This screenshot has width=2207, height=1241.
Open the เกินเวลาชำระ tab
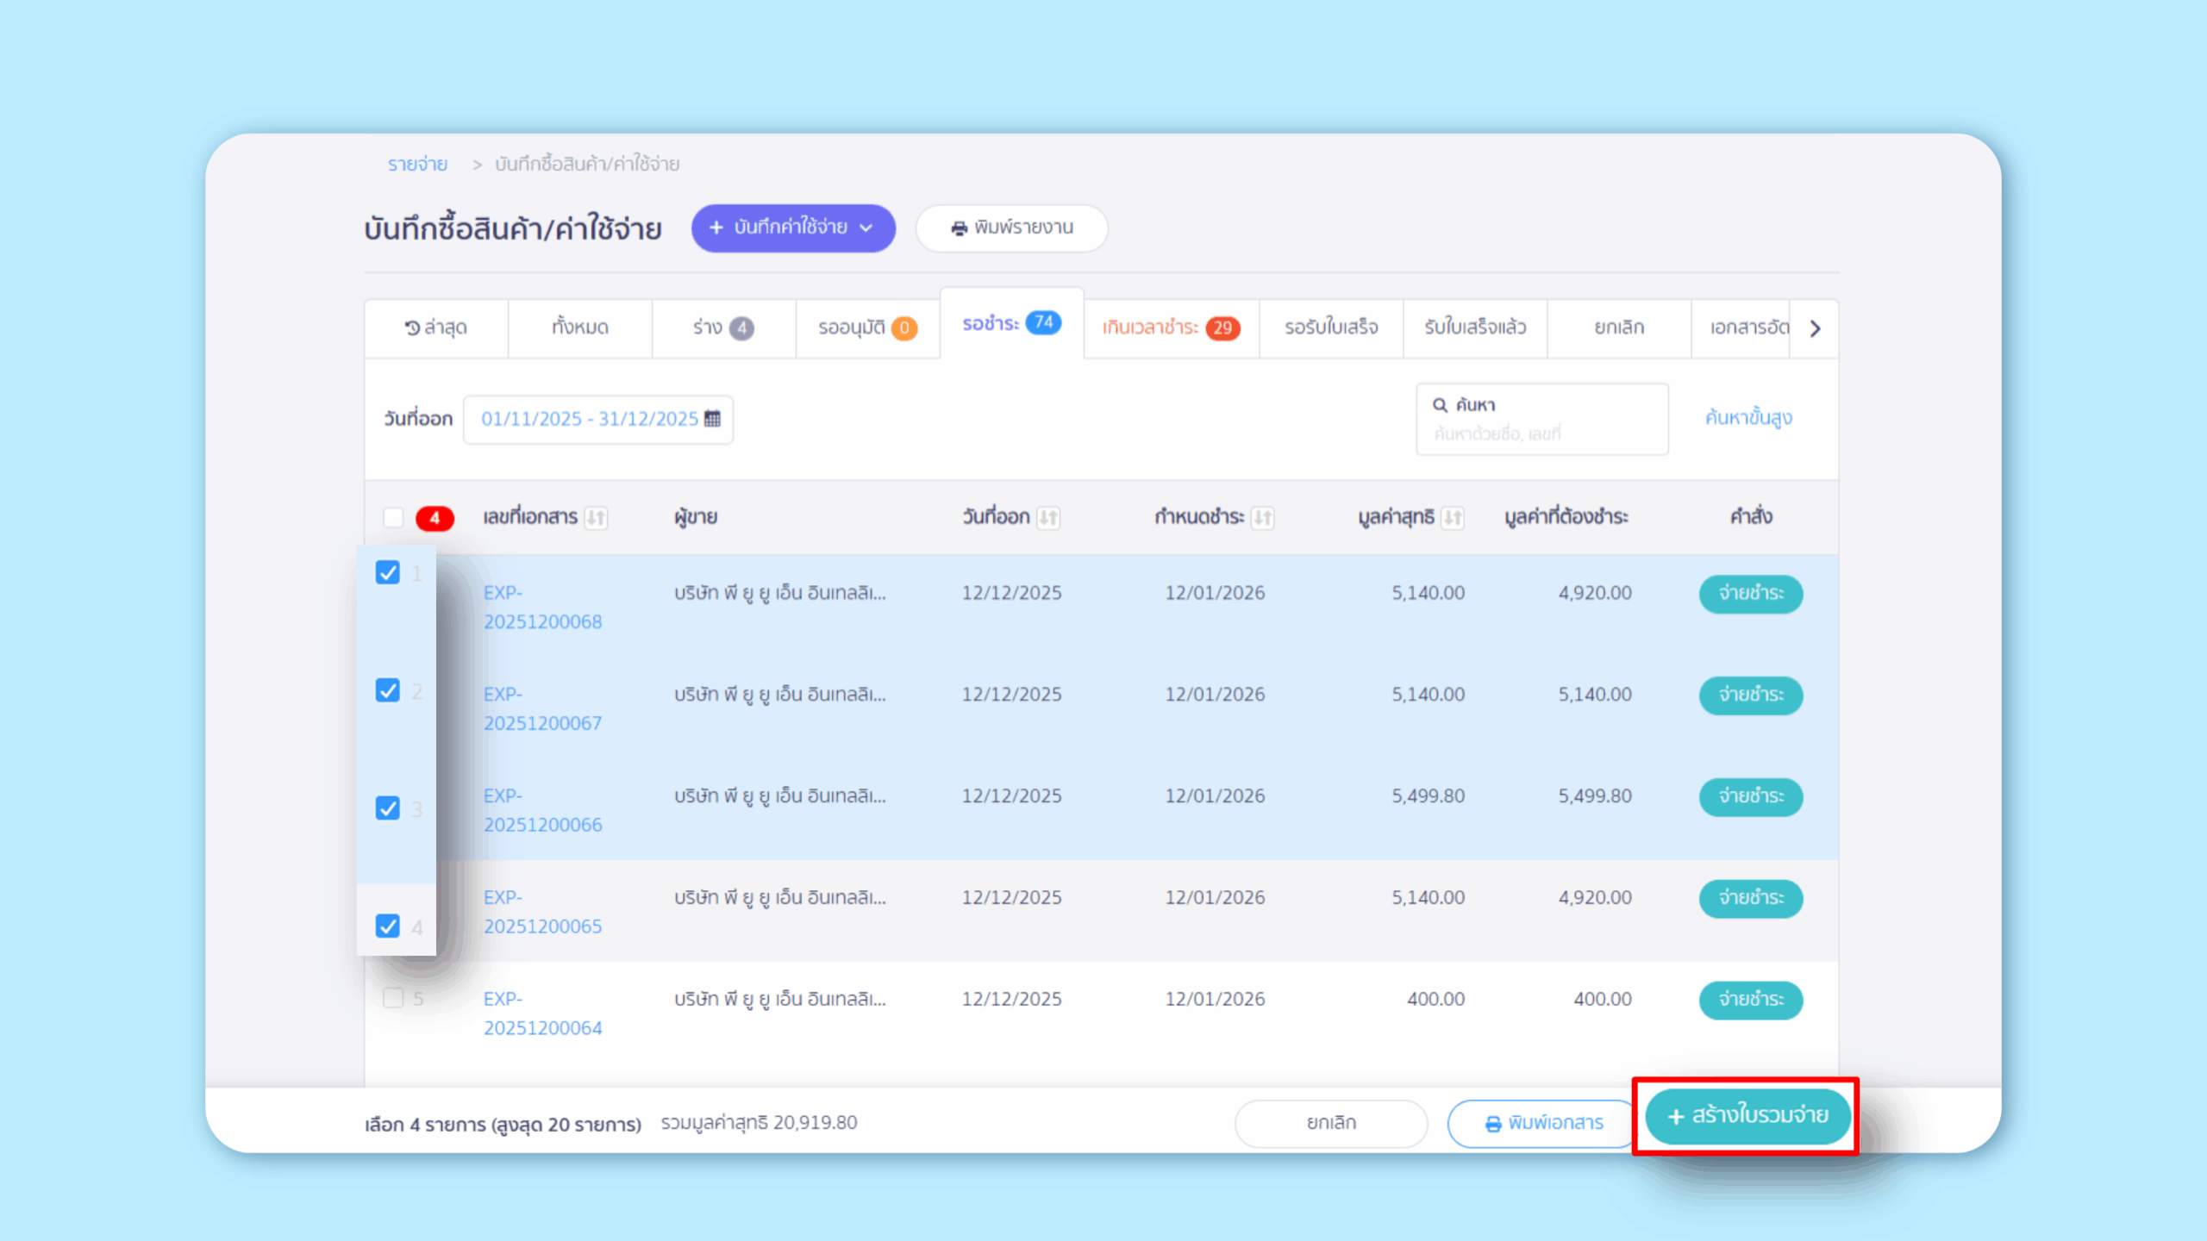tap(1169, 327)
